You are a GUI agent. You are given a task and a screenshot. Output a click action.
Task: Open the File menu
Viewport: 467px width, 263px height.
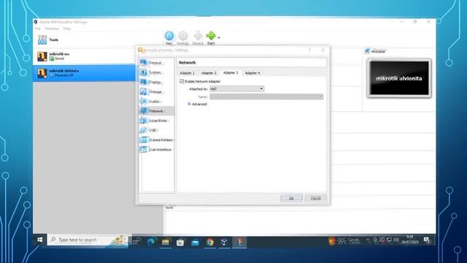pyautogui.click(x=37, y=28)
